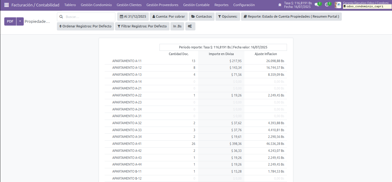Toggle the In .Bs currency button
Screen dimensions: 392x182
click(x=177, y=26)
